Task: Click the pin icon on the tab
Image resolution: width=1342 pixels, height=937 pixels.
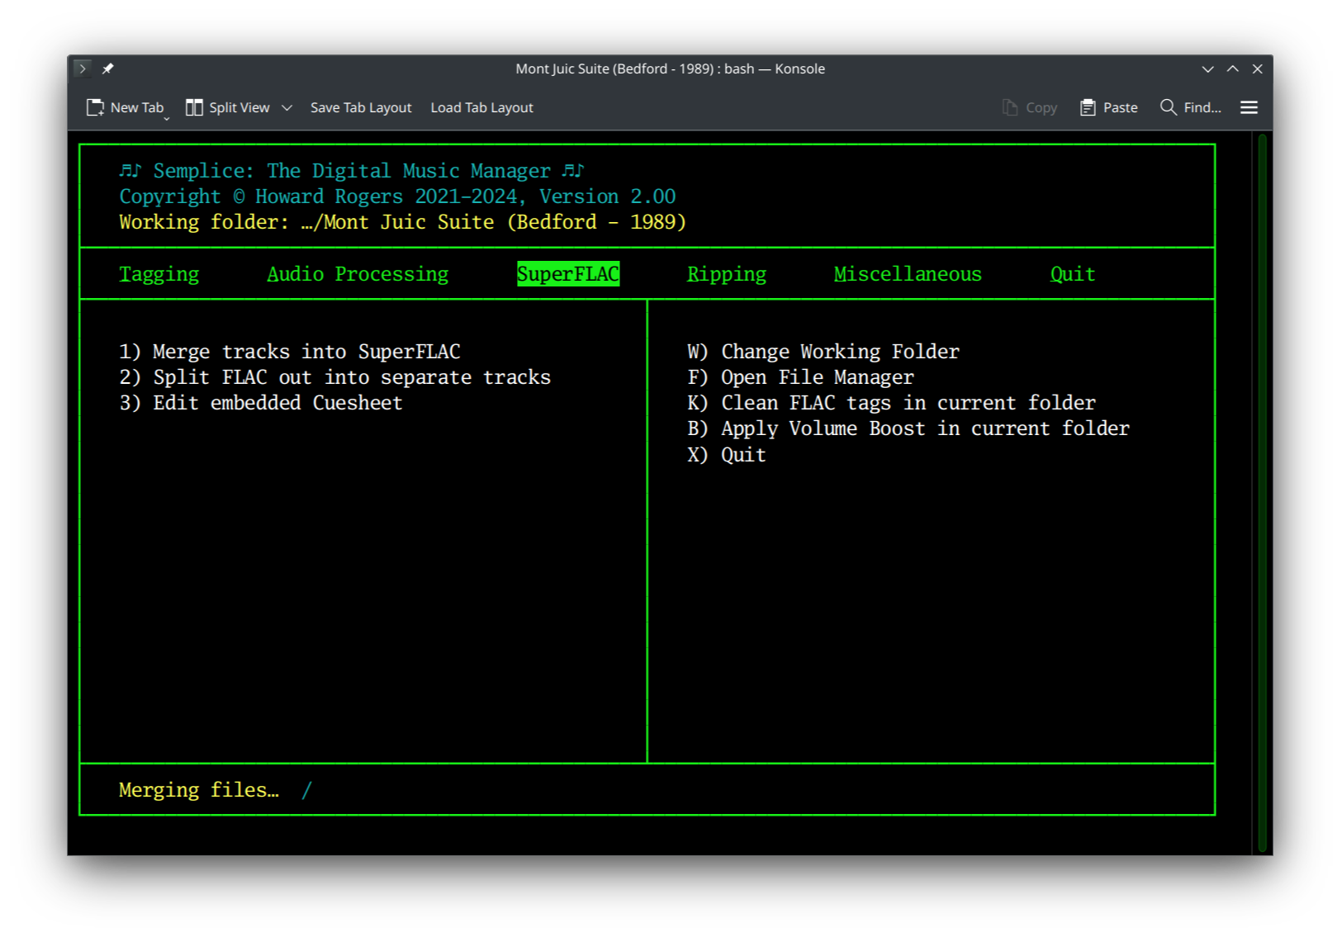Action: pos(107,69)
